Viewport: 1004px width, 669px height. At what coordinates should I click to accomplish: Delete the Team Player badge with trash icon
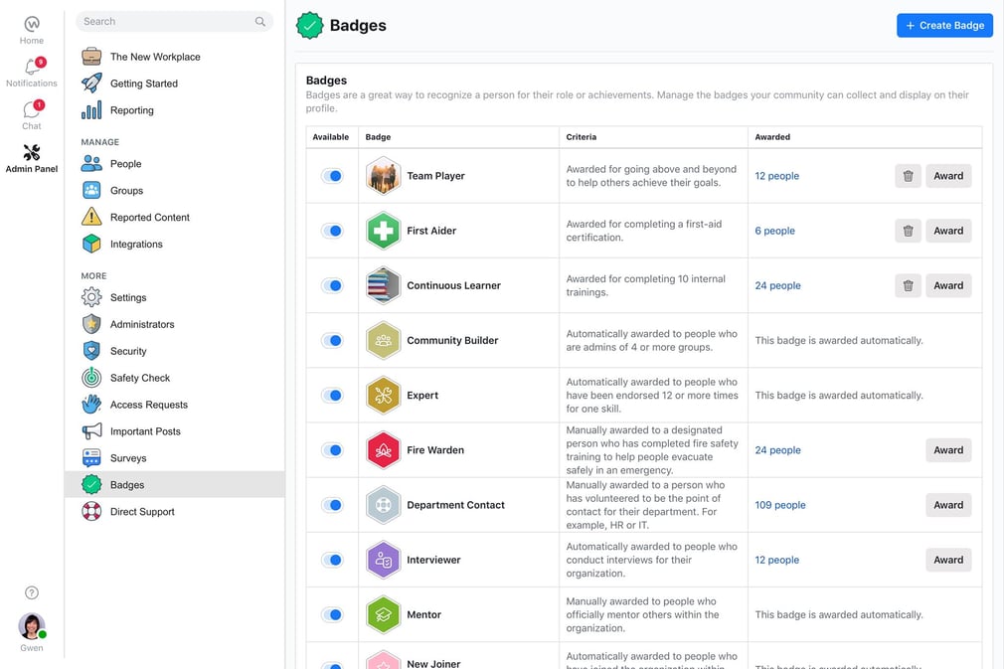908,176
